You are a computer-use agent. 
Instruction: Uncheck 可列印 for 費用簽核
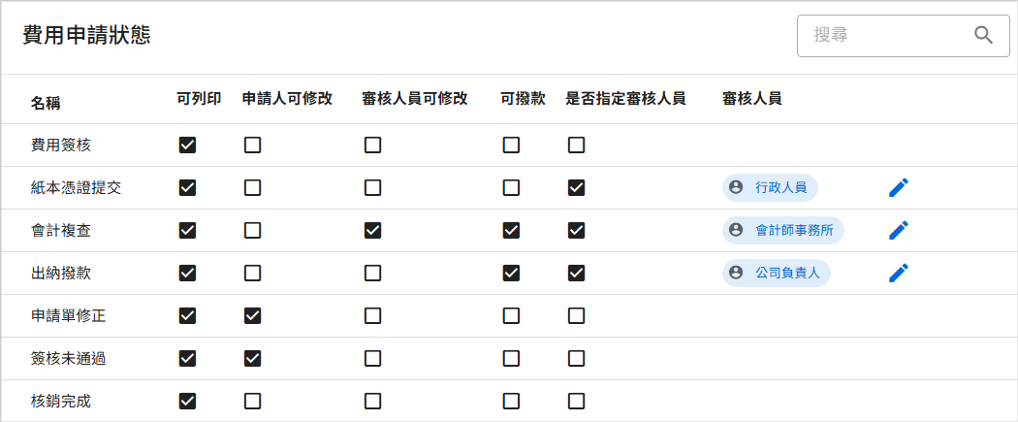click(x=188, y=145)
